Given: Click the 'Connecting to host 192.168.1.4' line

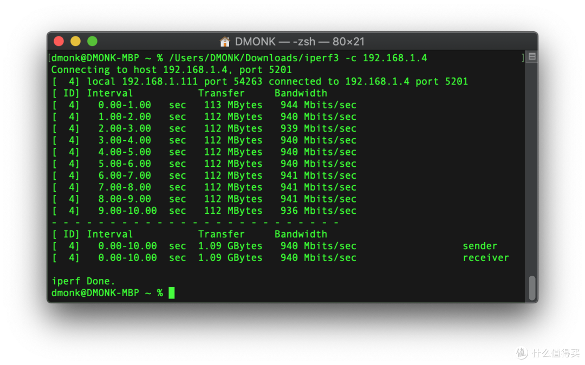Looking at the screenshot, I should pos(171,70).
